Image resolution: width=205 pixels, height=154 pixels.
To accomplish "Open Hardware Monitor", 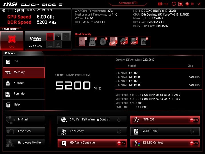I will click(x=25, y=143).
